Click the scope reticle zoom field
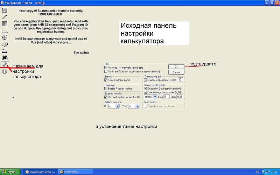The image size is (280, 175). pos(180,80)
